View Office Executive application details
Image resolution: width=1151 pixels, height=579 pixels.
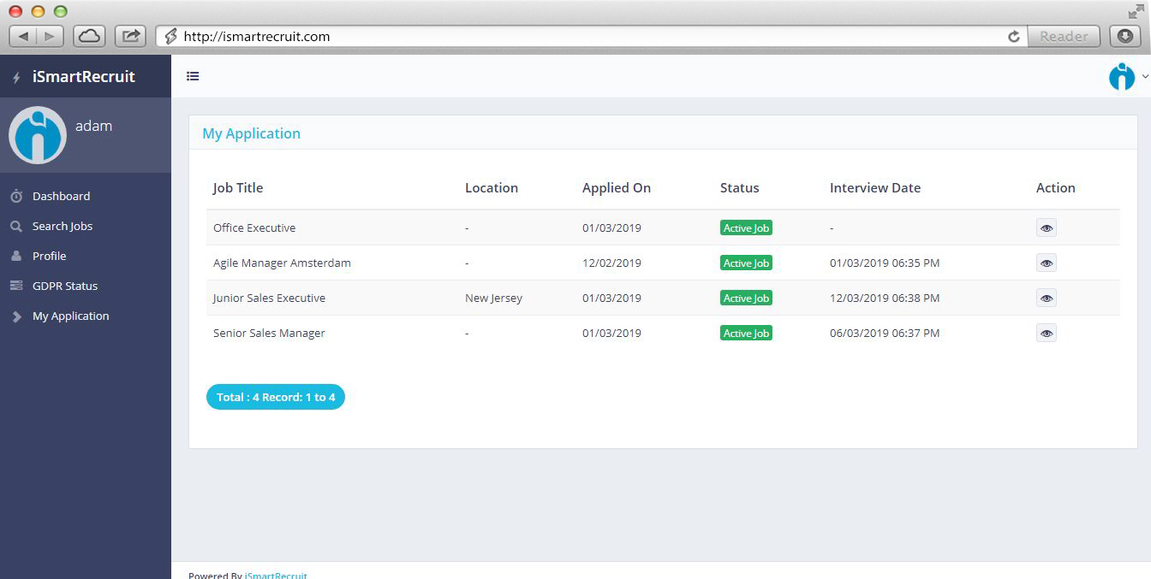pos(1046,228)
